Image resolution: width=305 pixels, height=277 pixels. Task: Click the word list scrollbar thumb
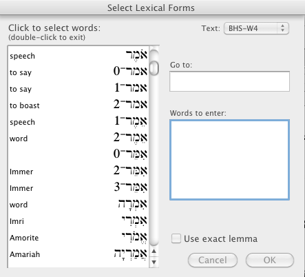click(x=154, y=68)
